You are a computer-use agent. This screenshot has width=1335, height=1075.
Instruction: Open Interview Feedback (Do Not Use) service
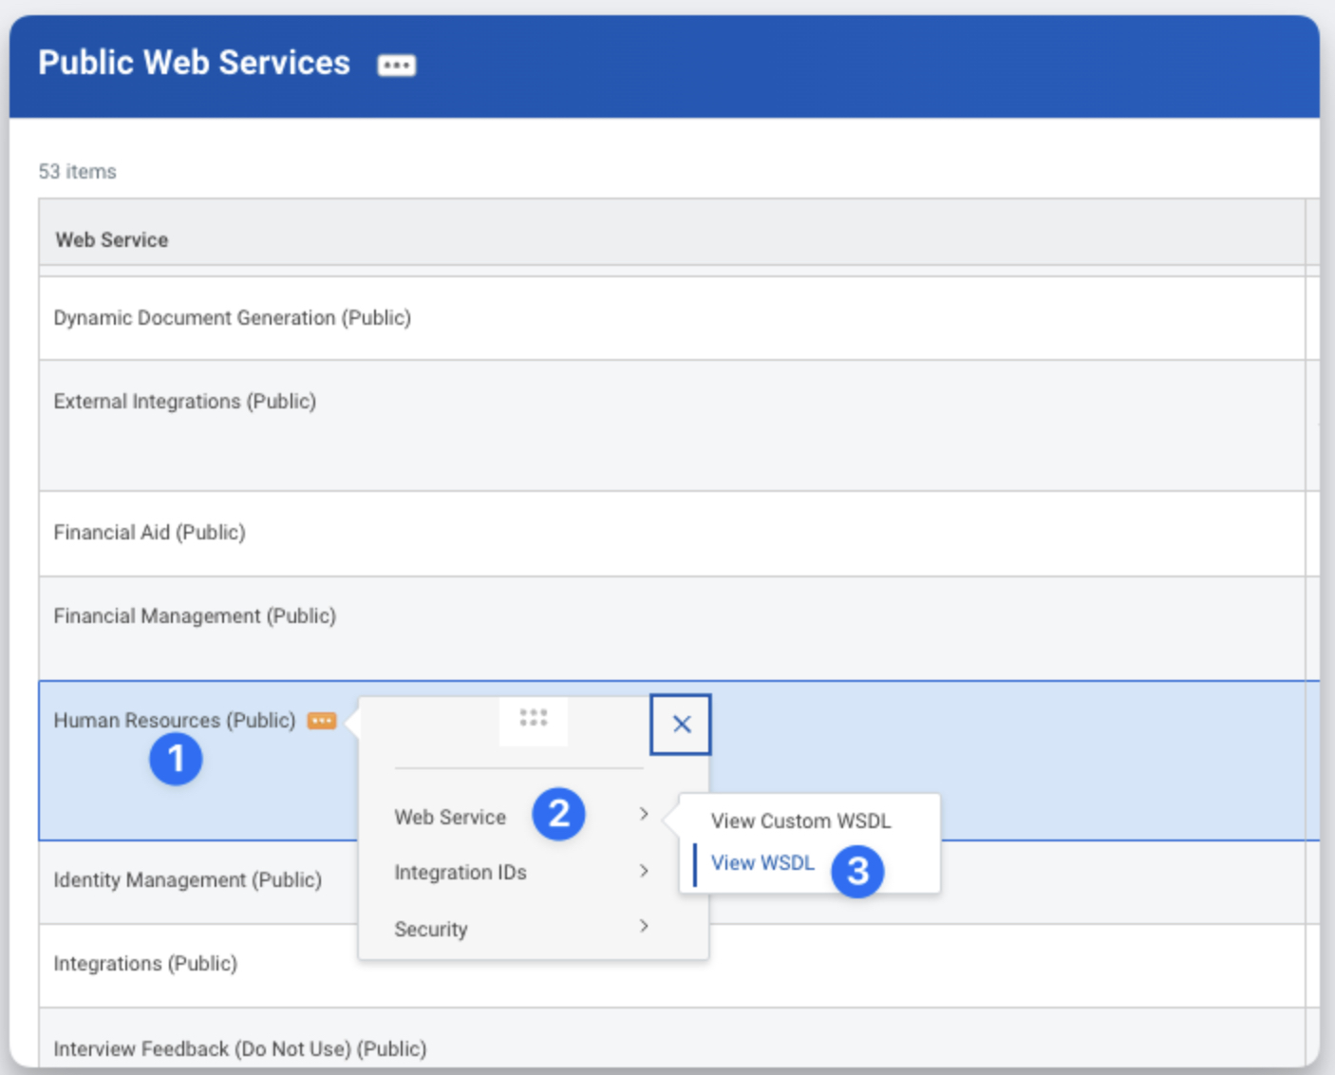(x=239, y=1048)
